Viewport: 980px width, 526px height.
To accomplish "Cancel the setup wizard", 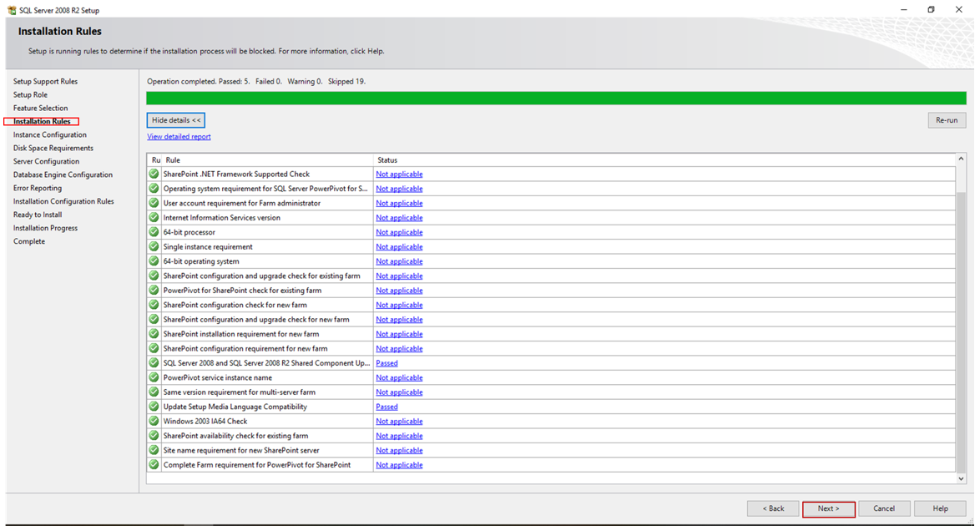I will pyautogui.click(x=884, y=508).
